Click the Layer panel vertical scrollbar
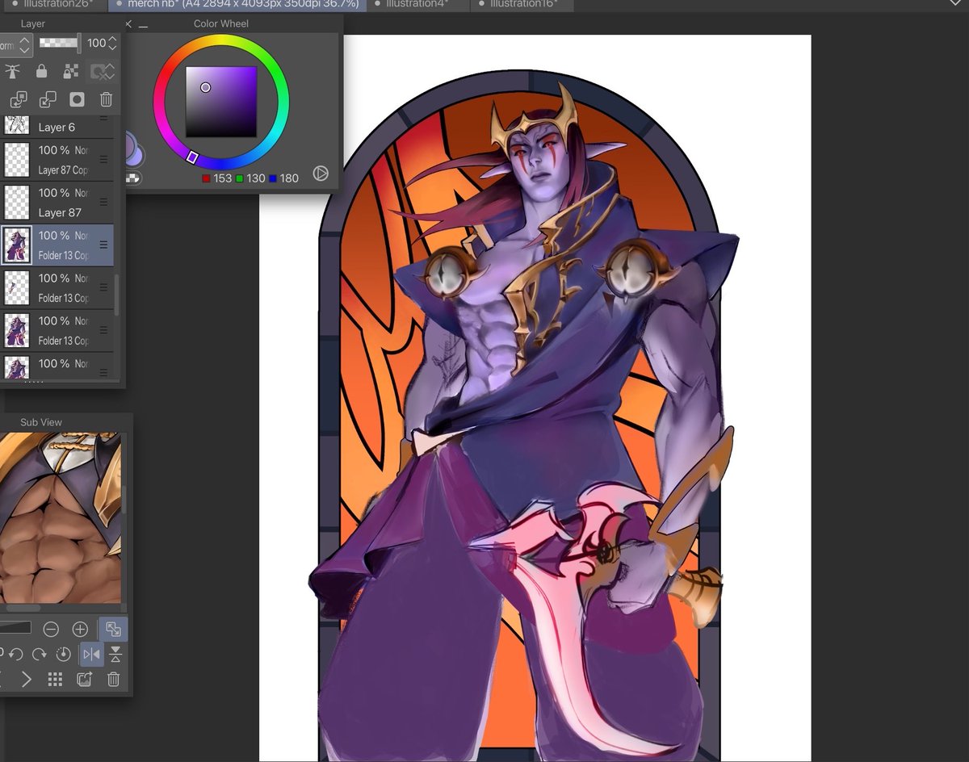Viewport: 969px width, 762px height. (x=117, y=295)
